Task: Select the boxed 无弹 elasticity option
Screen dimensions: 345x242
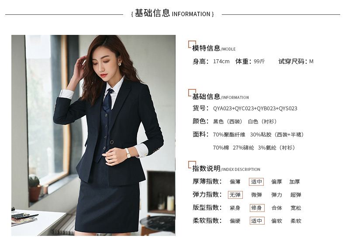Action: [235, 195]
